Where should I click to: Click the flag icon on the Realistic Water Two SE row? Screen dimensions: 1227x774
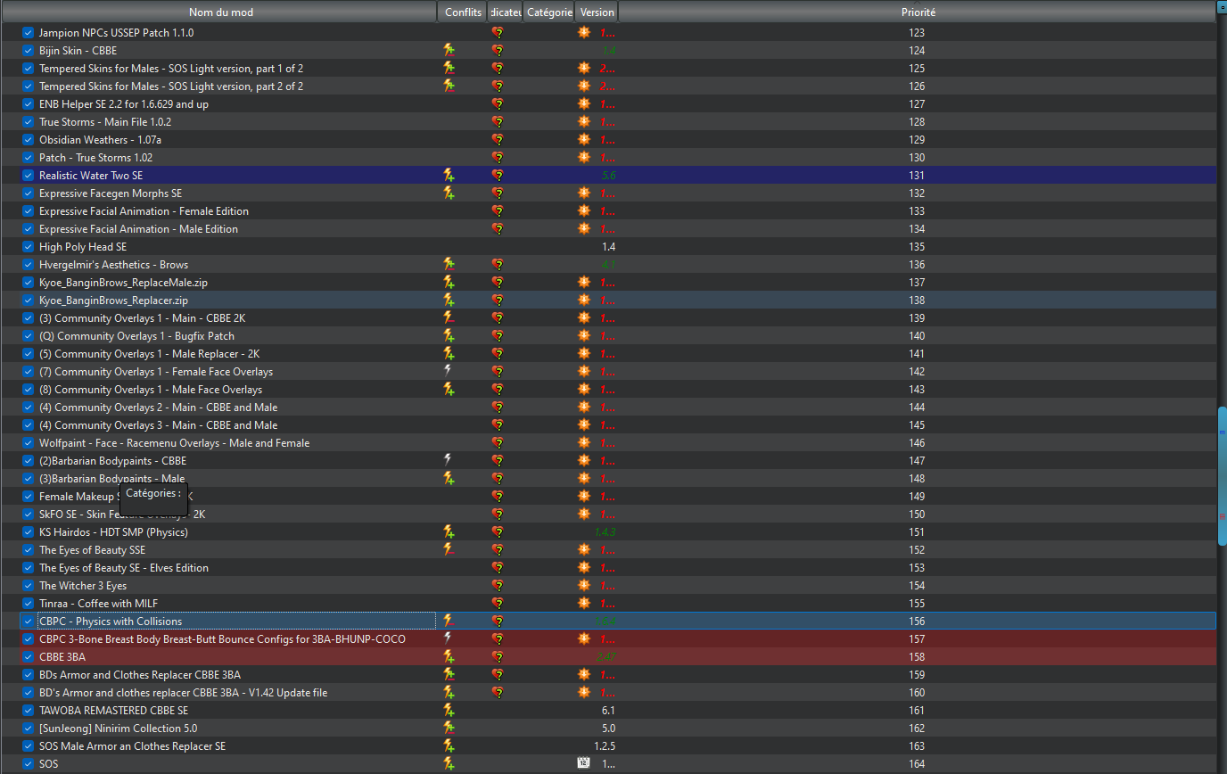point(498,176)
